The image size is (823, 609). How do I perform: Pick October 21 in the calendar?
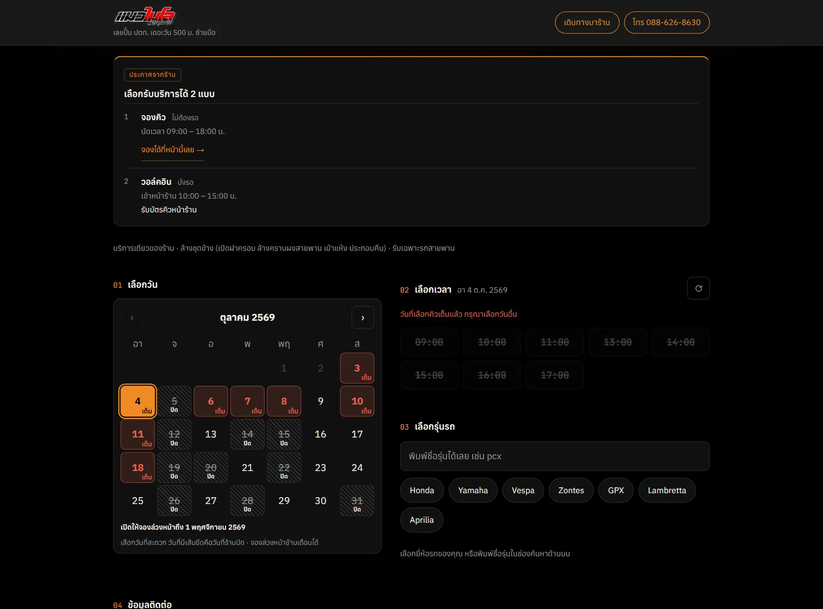(247, 468)
